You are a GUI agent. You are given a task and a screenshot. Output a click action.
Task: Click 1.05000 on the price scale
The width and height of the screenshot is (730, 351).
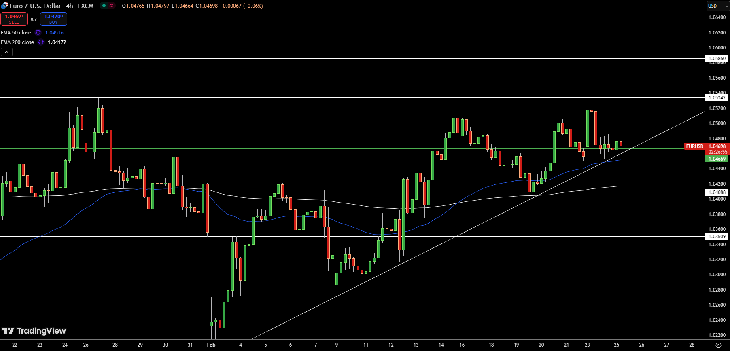tap(717, 123)
